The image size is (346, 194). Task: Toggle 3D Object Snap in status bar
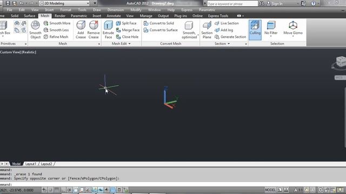coord(82,190)
